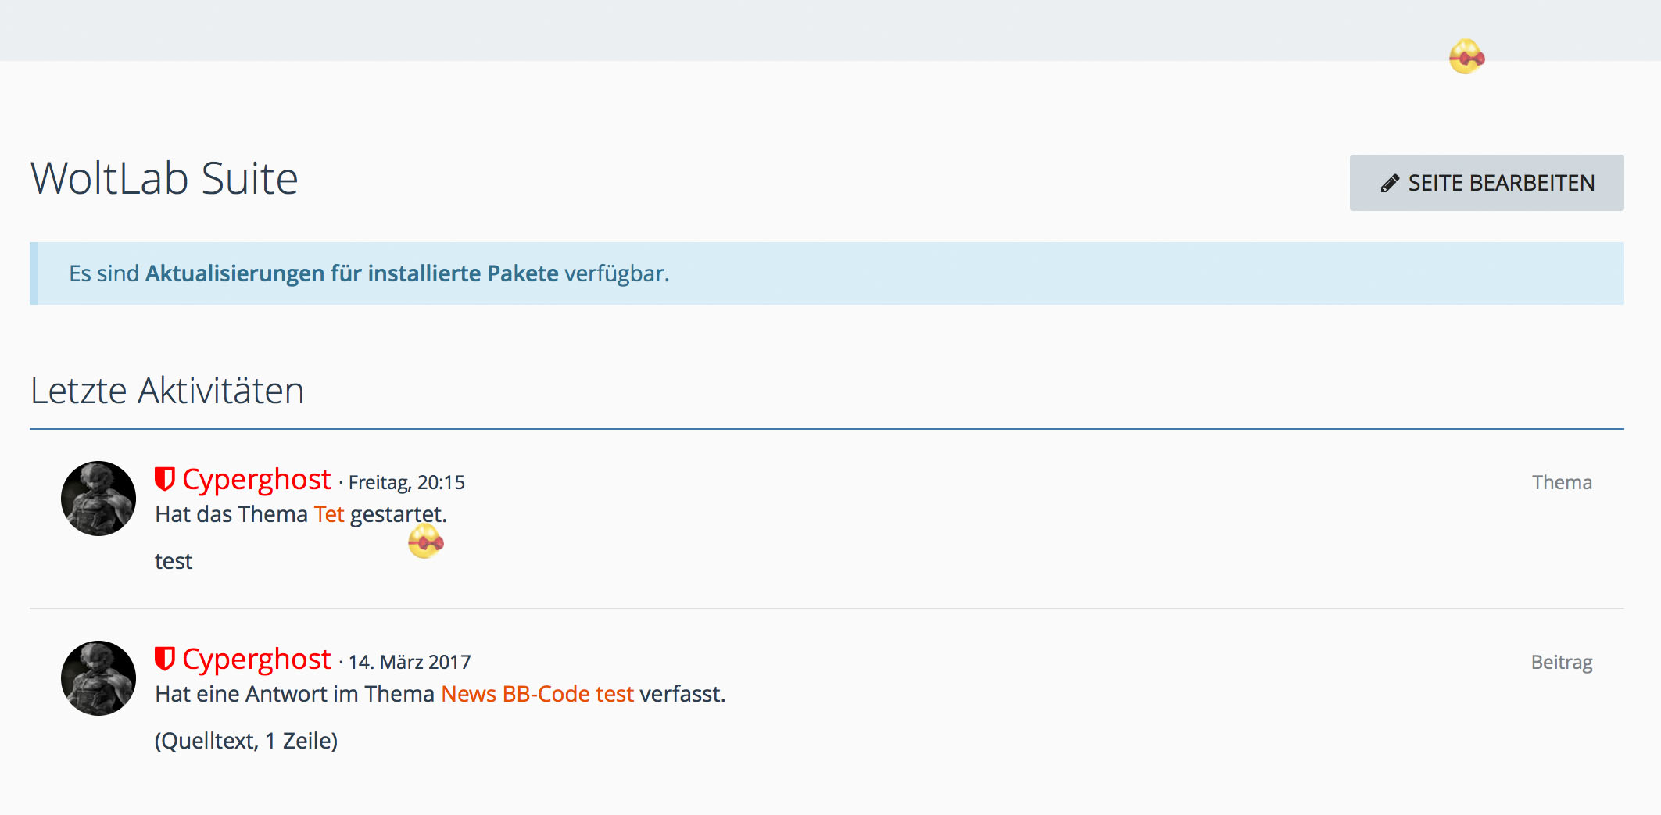Click the Cyperghost username in the 14. März entry
Image resolution: width=1661 pixels, height=815 pixels.
pyautogui.click(x=256, y=660)
